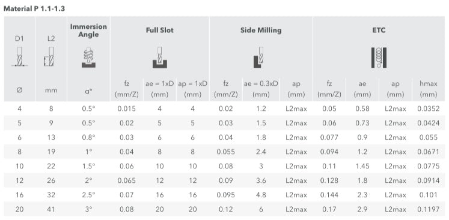Click the ETC trochoidal milling icon
This screenshot has width=449, height=220.
pos(379,58)
